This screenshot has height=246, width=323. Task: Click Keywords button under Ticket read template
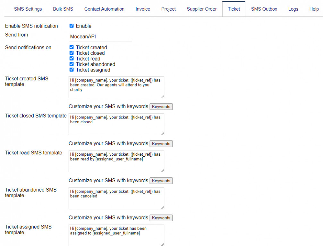coord(161,181)
